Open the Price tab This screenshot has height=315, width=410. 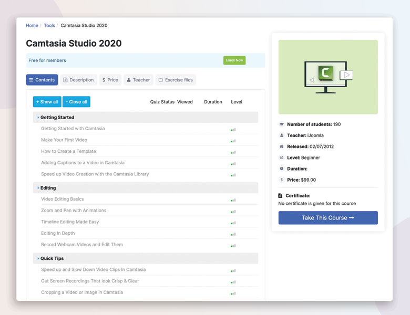(x=110, y=80)
